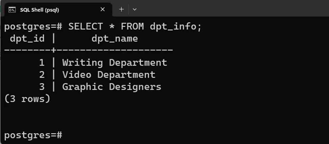Open a new tab with plus button

pyautogui.click(x=121, y=9)
